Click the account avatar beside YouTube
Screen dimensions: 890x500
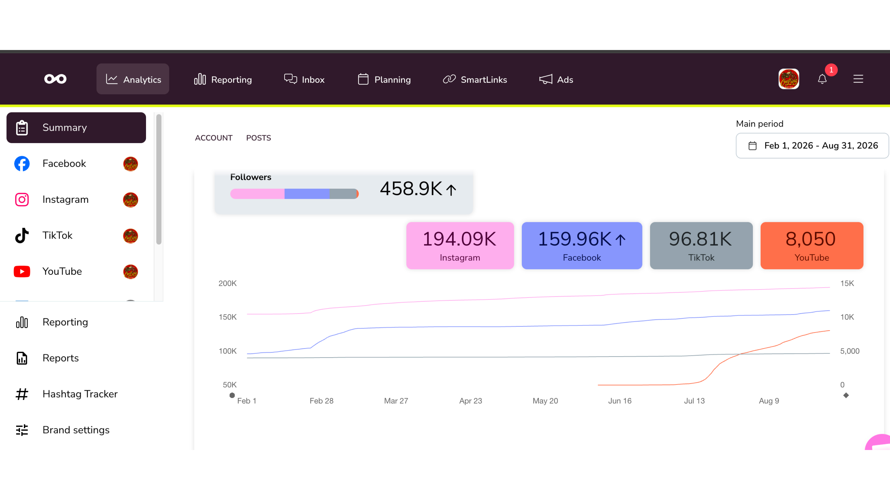coord(131,272)
